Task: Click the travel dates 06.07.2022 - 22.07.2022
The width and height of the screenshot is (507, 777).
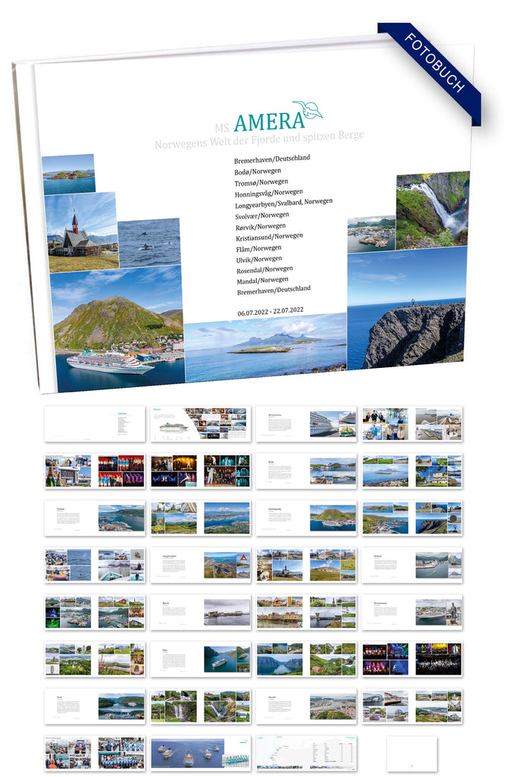Action: click(x=270, y=309)
